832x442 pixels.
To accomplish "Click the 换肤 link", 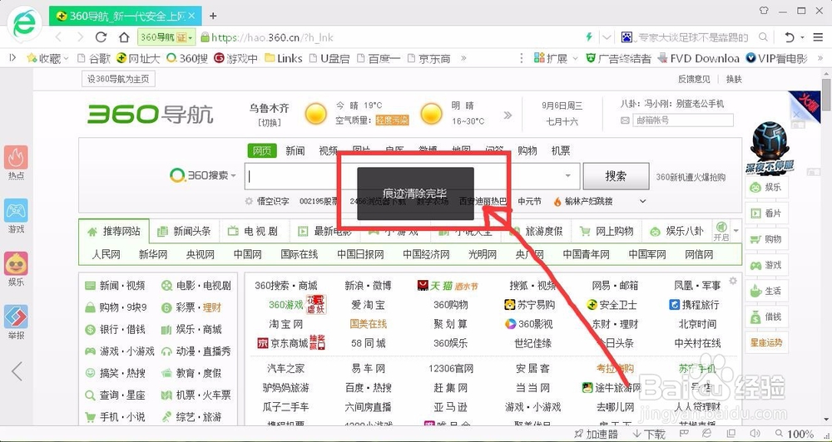I will 734,80.
